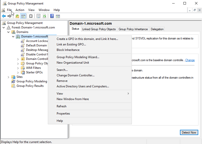
Task: Switch to Linked Group Policy Objects tab
Action: (x=99, y=29)
